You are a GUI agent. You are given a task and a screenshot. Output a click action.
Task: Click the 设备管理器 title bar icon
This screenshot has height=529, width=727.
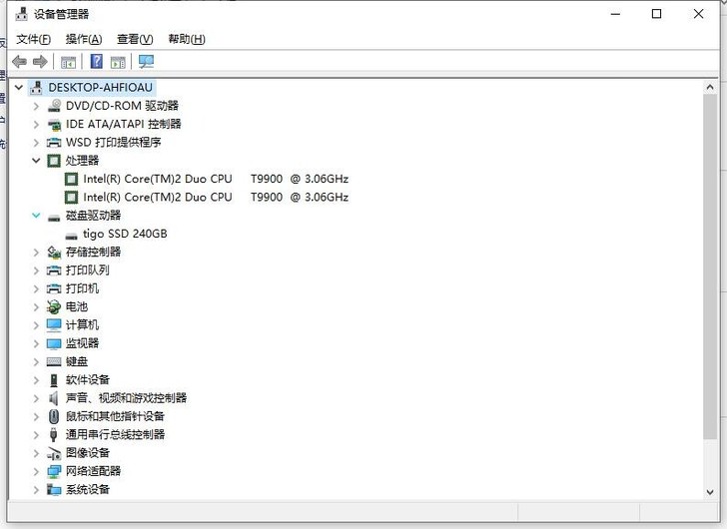point(21,14)
